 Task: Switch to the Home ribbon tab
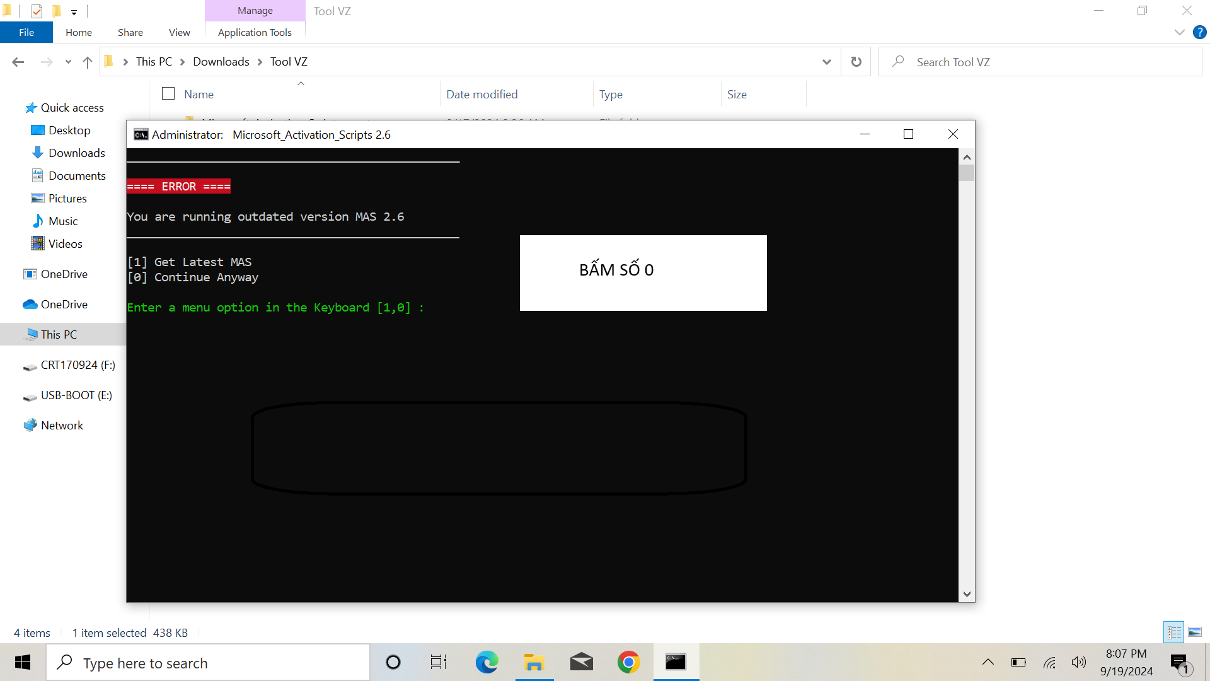click(x=79, y=32)
